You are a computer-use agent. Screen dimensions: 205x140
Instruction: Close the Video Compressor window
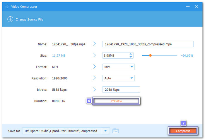pos(197,6)
